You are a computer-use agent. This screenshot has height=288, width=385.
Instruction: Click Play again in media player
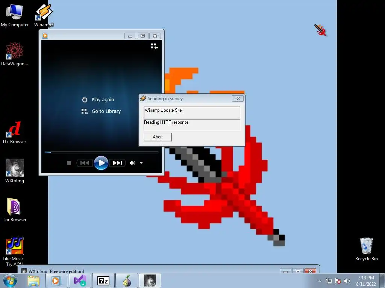click(98, 100)
